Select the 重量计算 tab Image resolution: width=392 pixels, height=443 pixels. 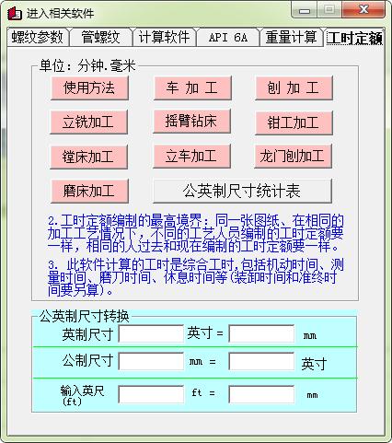(x=291, y=38)
